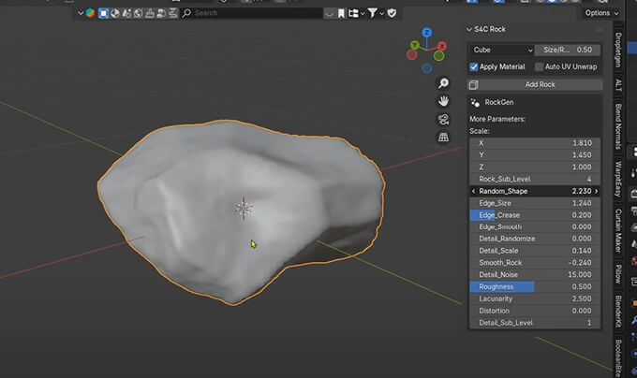Switch to the Blend Normals sidebar tab
Viewport: 637px width, 378px height.
pyautogui.click(x=618, y=124)
